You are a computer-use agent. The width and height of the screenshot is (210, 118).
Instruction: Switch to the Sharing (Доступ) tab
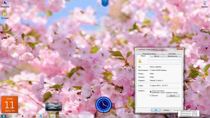pos(157,56)
